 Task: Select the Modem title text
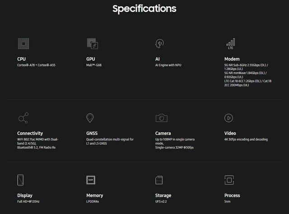(232, 59)
